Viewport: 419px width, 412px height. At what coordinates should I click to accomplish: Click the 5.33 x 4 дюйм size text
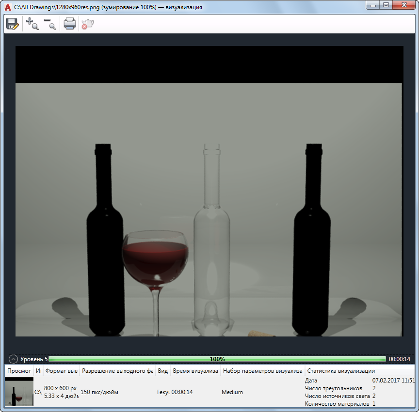tap(61, 396)
